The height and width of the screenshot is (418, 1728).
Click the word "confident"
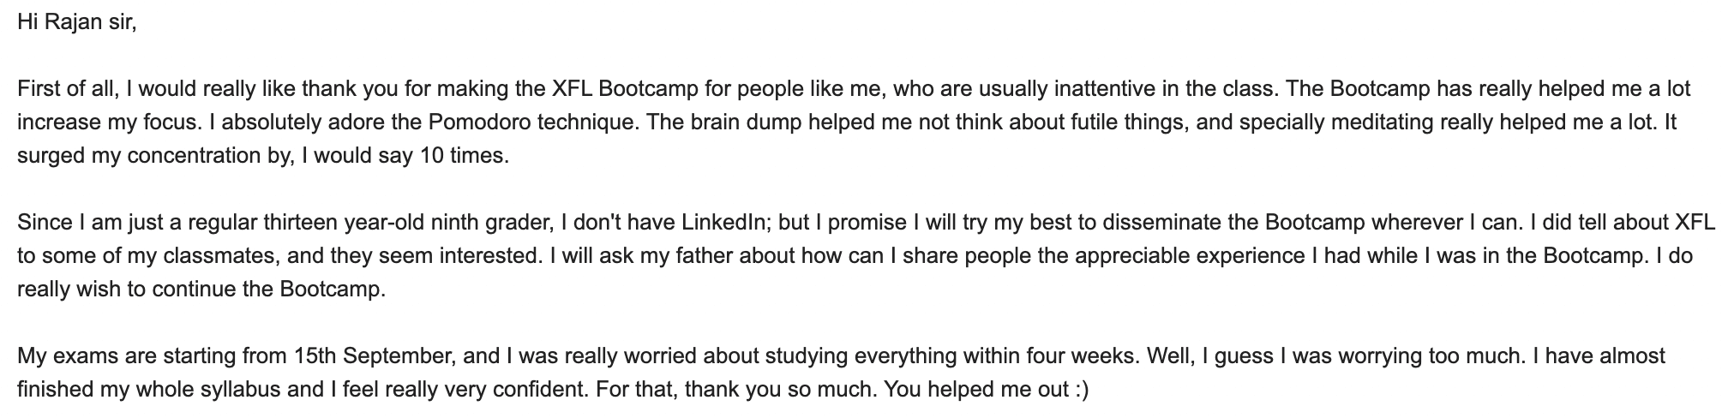point(537,390)
